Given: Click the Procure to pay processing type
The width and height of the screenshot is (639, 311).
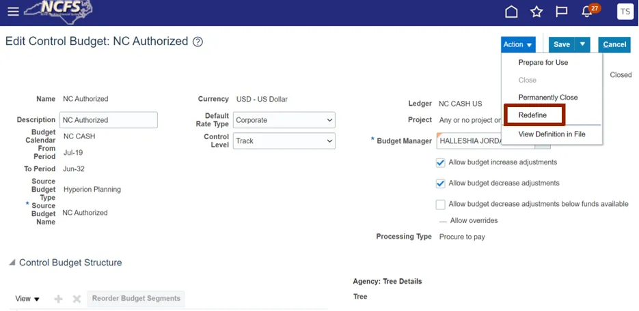Looking at the screenshot, I should 462,237.
